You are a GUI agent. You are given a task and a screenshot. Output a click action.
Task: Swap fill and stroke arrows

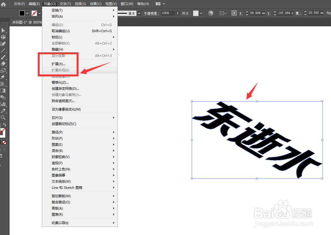click(4, 125)
